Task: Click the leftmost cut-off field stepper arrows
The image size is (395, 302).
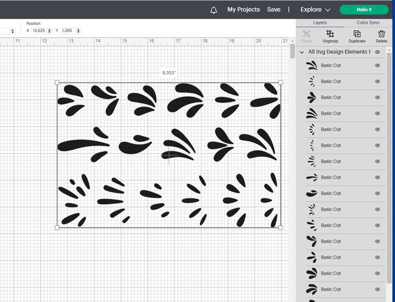Action: tap(12, 31)
